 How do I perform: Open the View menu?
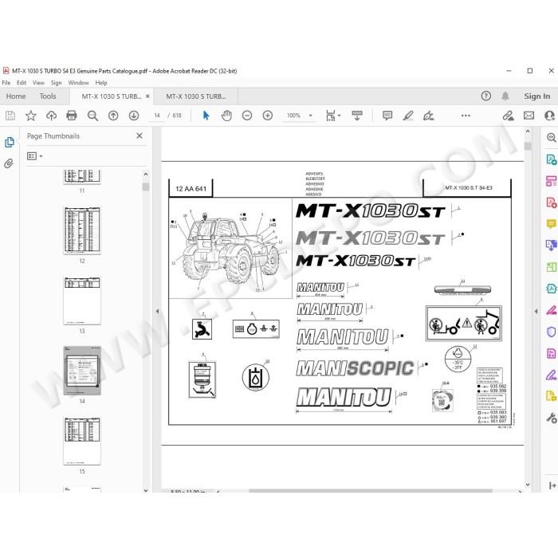click(x=38, y=83)
